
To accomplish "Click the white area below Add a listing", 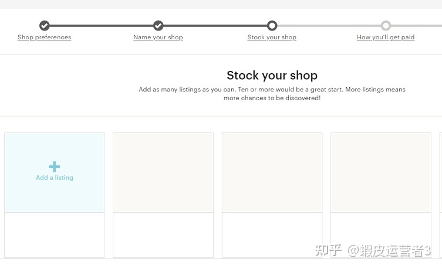I will tap(55, 234).
